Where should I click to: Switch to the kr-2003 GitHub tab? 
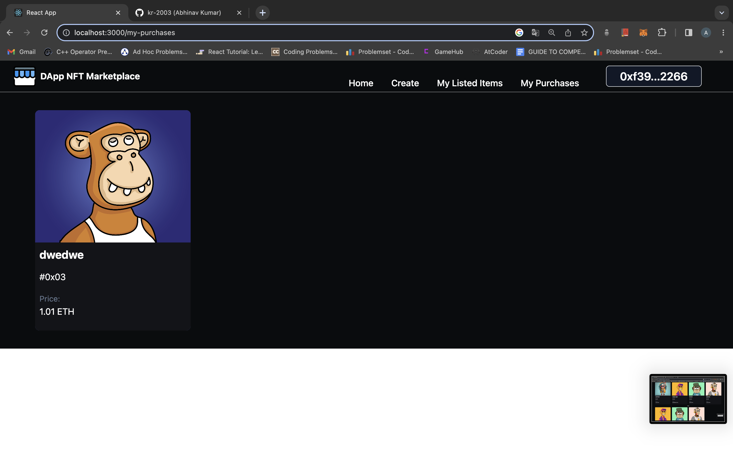pyautogui.click(x=184, y=13)
